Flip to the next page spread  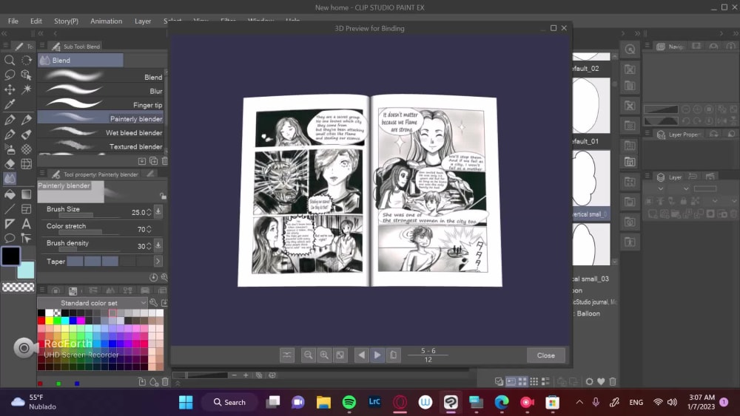click(x=377, y=355)
